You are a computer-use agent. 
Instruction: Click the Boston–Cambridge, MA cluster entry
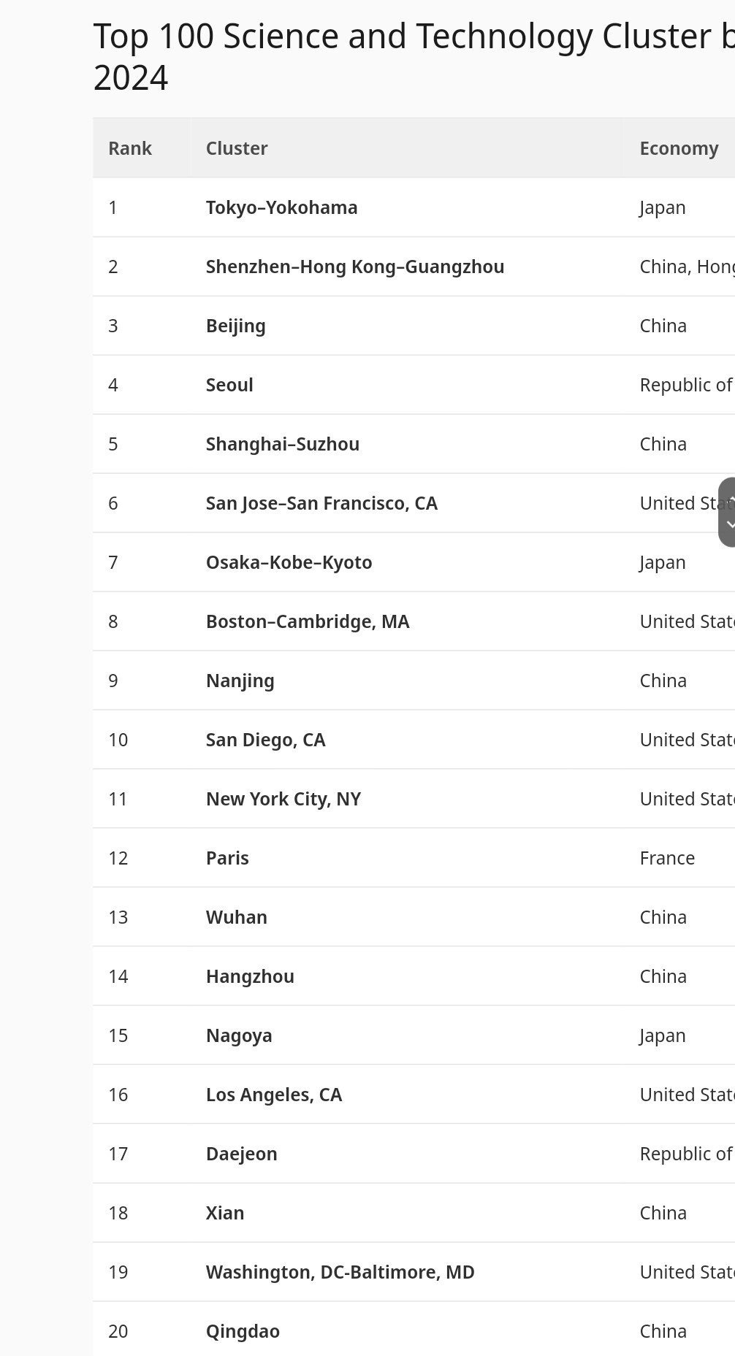308,621
